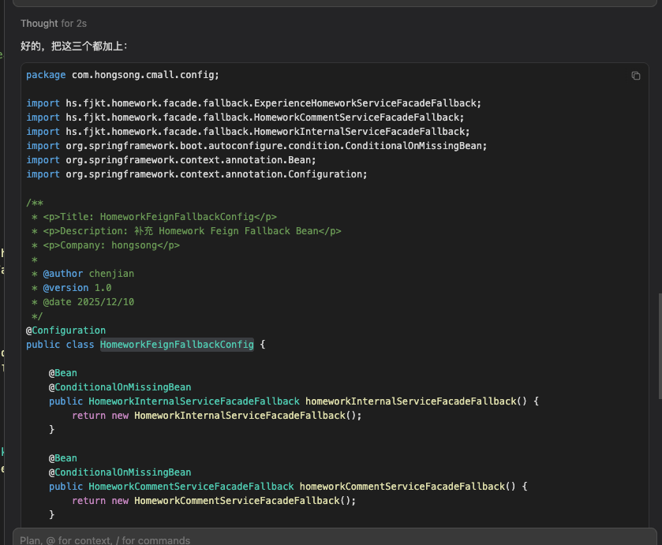Click return new HomeworkInternalServiceFacadeFallback() line
The image size is (662, 545).
click(x=216, y=416)
